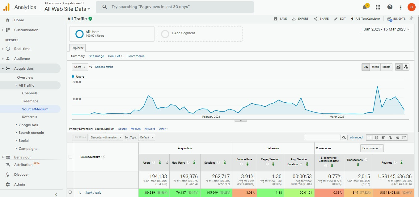Click the help icon beside Revenue
The width and height of the screenshot is (419, 197).
(395, 162)
